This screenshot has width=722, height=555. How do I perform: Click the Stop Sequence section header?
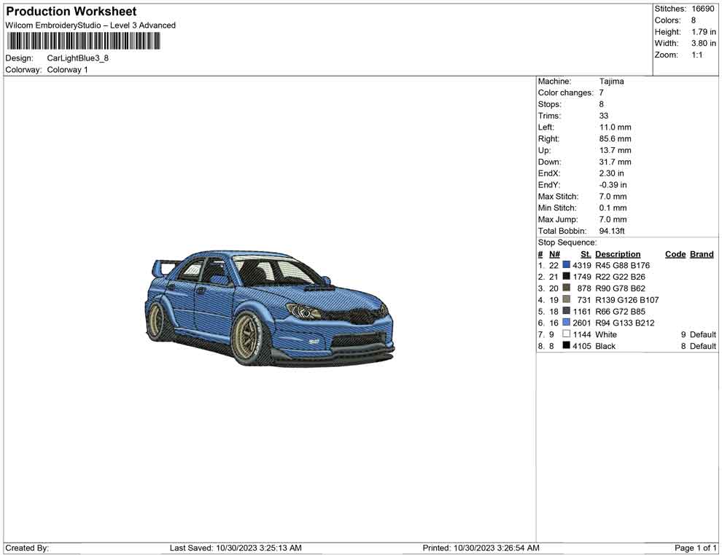click(x=567, y=242)
